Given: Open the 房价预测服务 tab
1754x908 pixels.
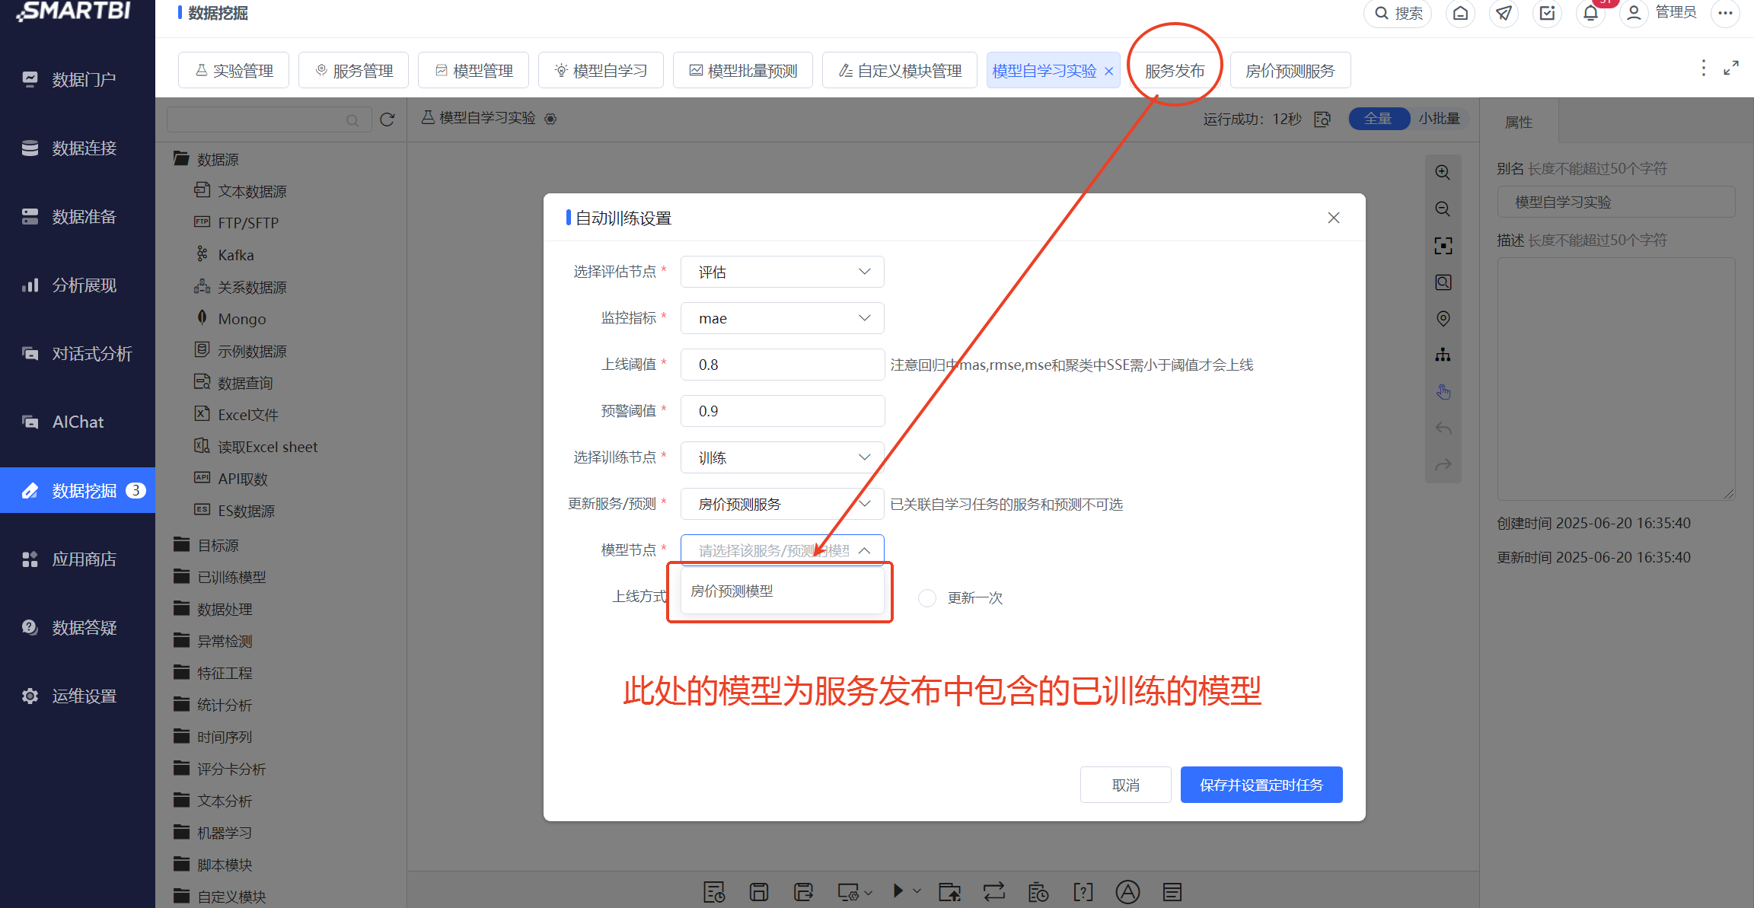Looking at the screenshot, I should pyautogui.click(x=1290, y=70).
